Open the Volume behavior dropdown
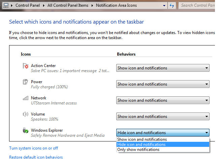 pyautogui.click(x=163, y=117)
